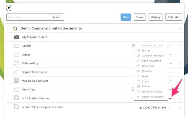
Task: Open My Private Folders camera icon
Action: pos(16,37)
